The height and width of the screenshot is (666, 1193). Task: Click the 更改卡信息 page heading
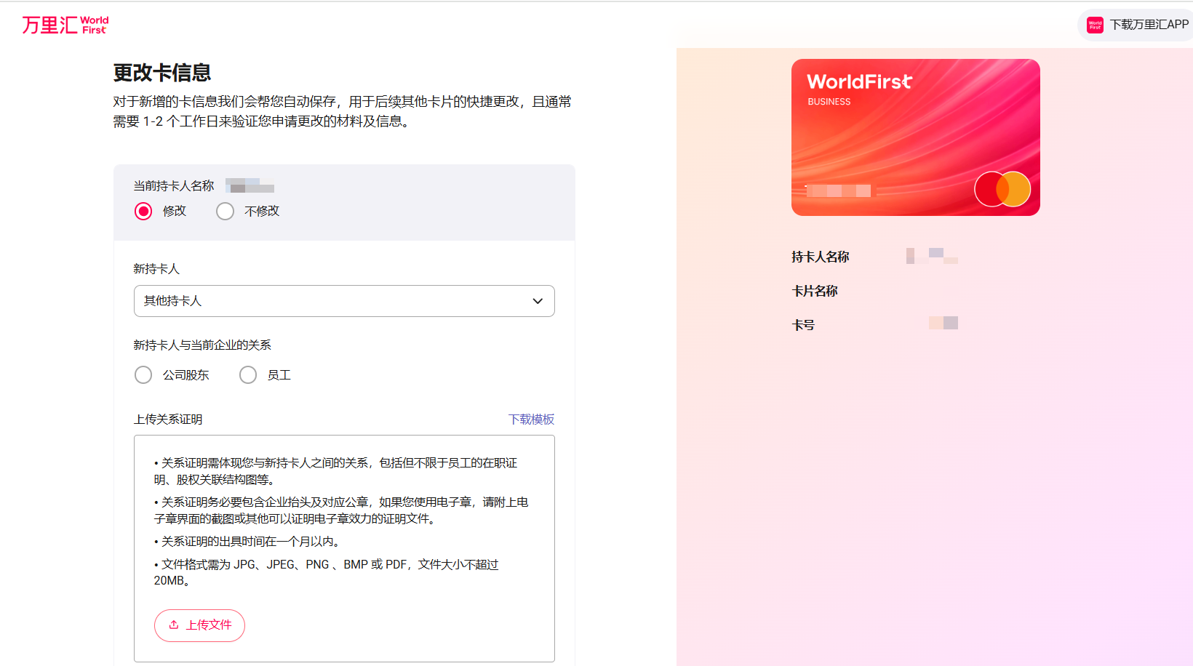point(161,73)
